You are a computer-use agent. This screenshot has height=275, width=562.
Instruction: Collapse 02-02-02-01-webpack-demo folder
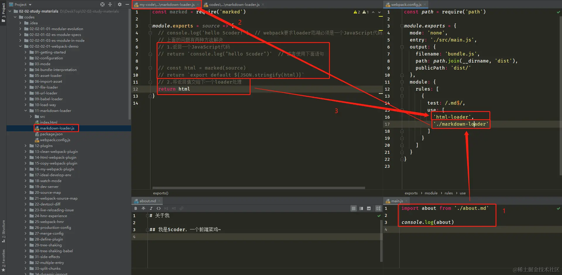pyautogui.click(x=20, y=46)
